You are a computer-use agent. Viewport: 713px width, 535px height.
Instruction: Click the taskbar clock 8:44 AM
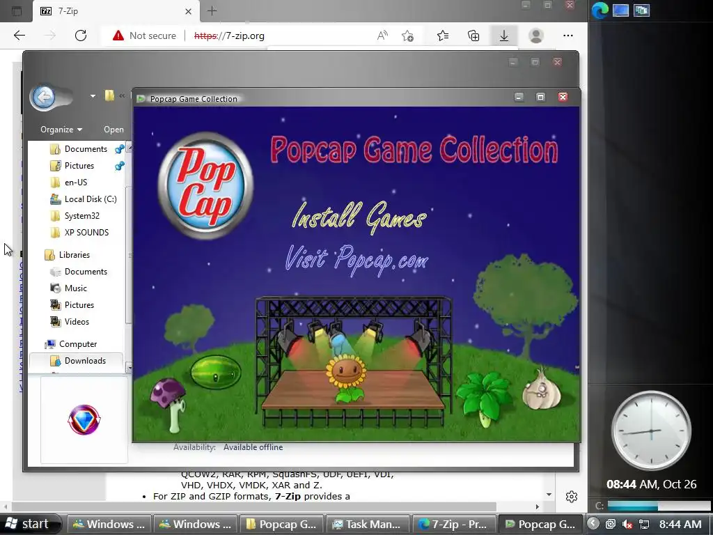click(x=680, y=524)
